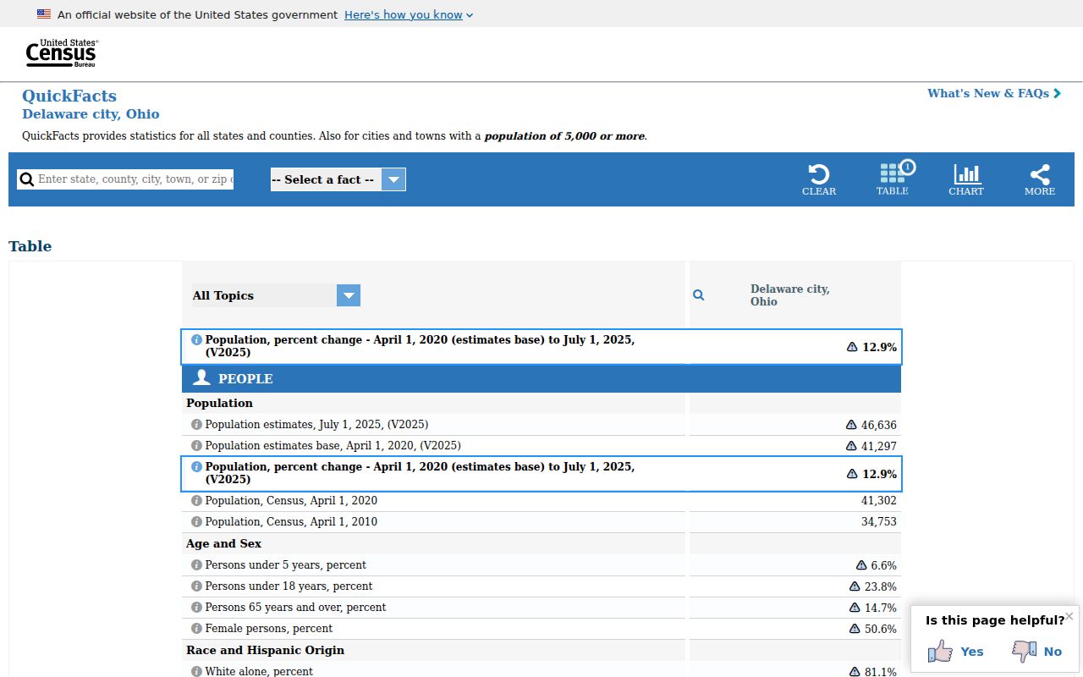Click the 'White alone, percent' row label
This screenshot has width=1083, height=677.
[259, 671]
